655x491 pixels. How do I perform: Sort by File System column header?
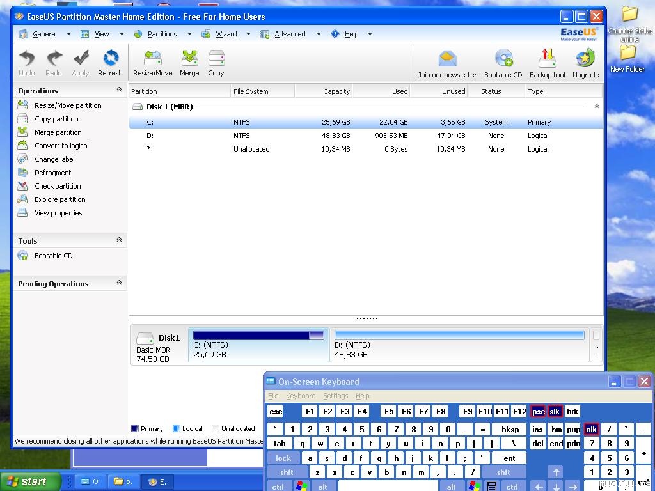[262, 91]
